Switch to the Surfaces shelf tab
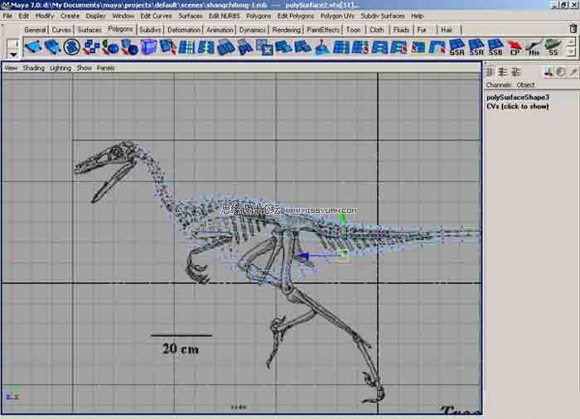Screen dimensions: 580x419 (89, 30)
